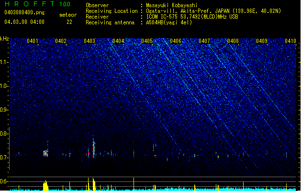The image size is (301, 191).
Task: Click the kHz axis unit label
Action: tap(4, 39)
